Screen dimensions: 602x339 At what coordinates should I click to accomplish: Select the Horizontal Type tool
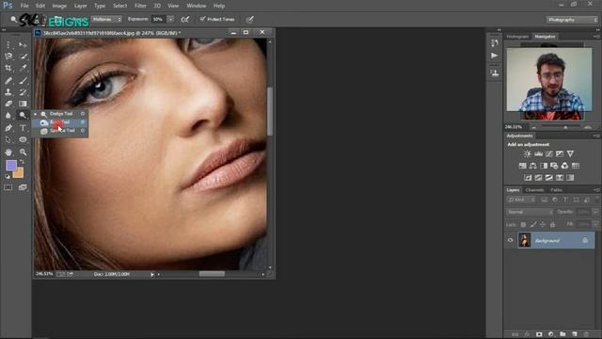coord(23,128)
